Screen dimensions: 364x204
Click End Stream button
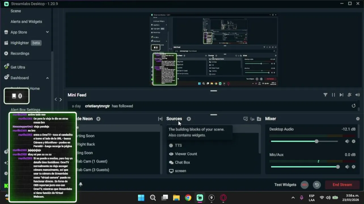pos(342,185)
